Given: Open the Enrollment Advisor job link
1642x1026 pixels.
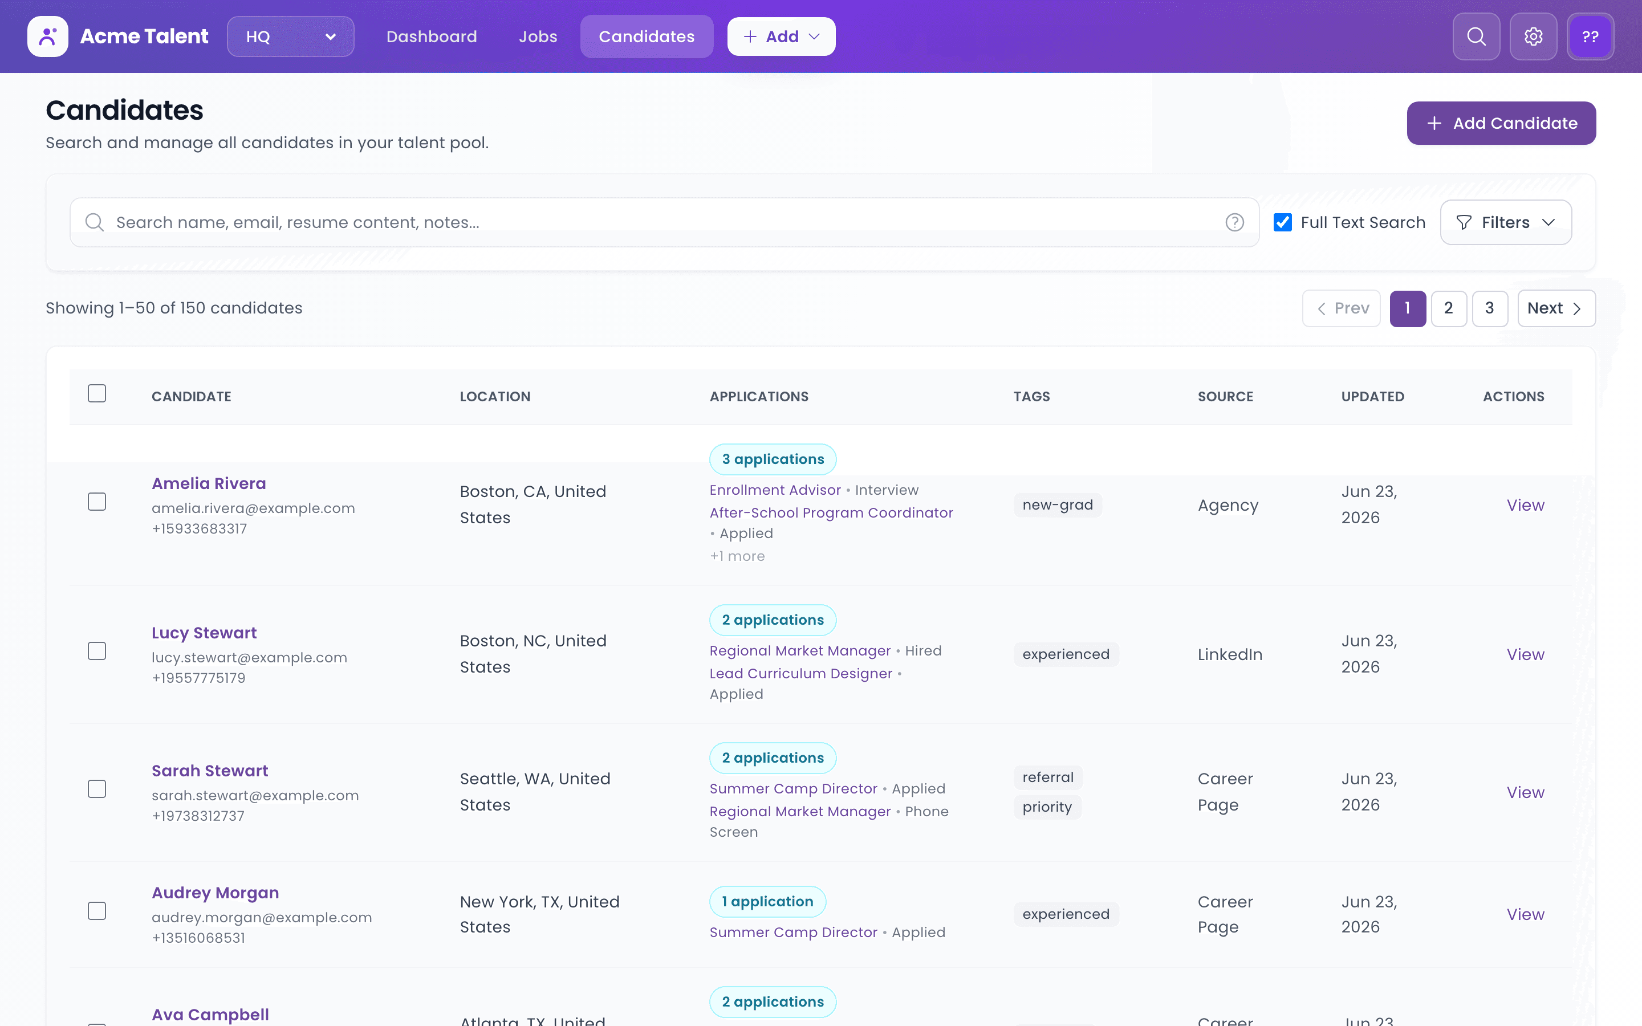Looking at the screenshot, I should tap(775, 490).
